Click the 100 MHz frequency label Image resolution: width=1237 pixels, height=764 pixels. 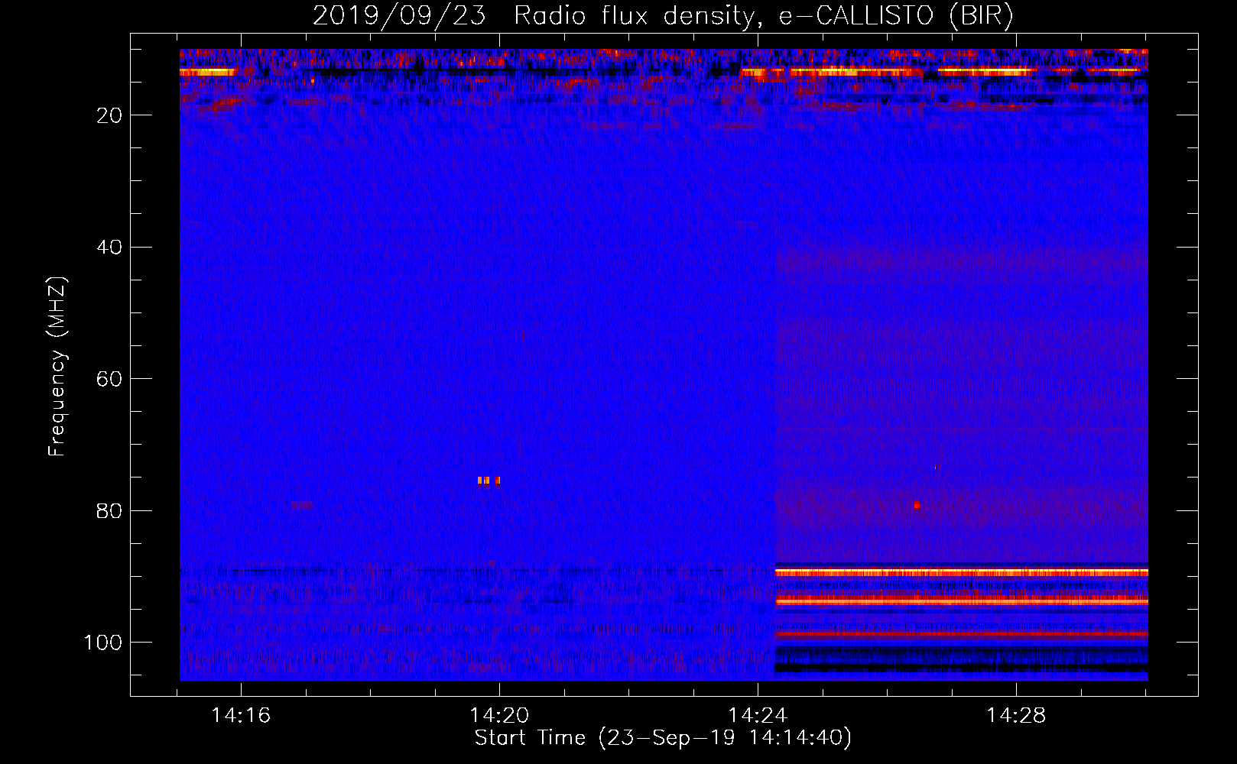click(x=103, y=643)
